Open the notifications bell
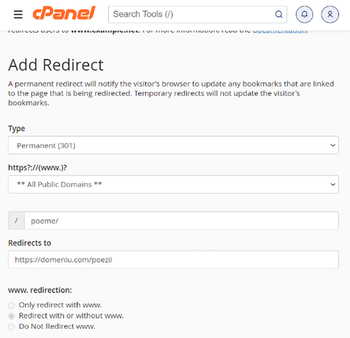The image size is (350, 338). tap(304, 14)
